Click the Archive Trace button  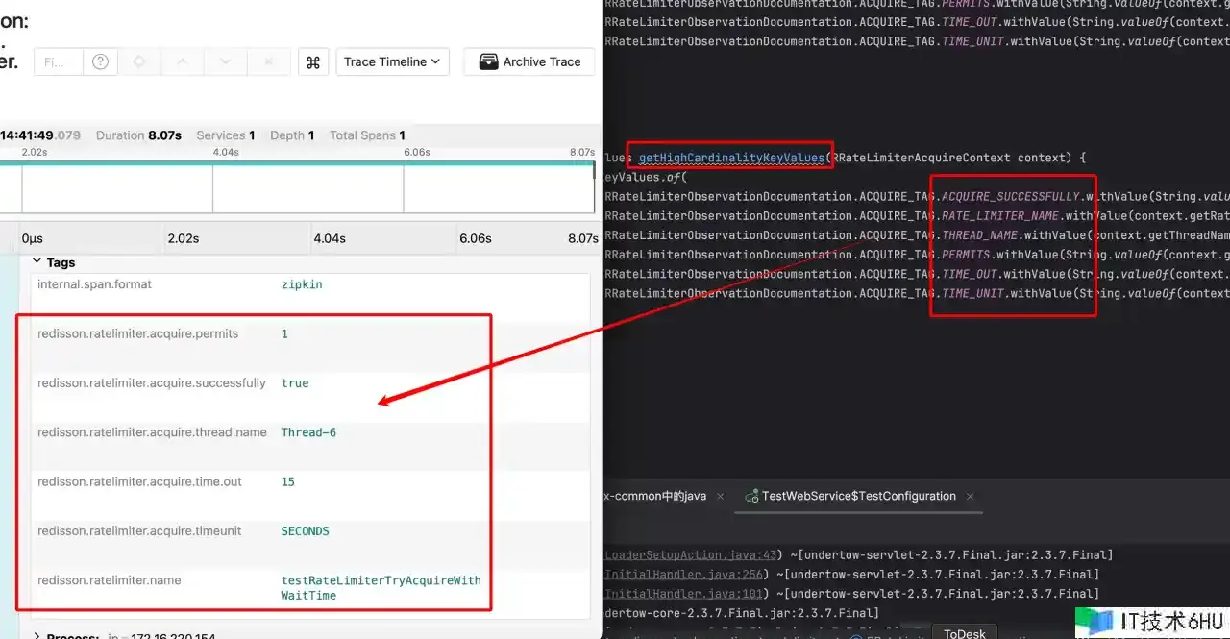[x=529, y=61]
